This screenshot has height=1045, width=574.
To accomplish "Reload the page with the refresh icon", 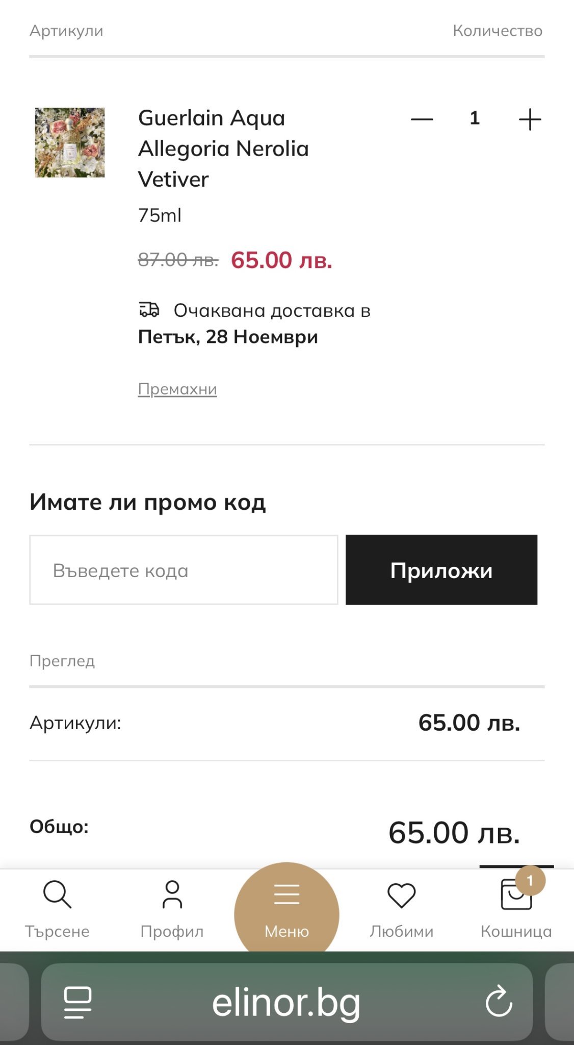I will [x=499, y=1002].
